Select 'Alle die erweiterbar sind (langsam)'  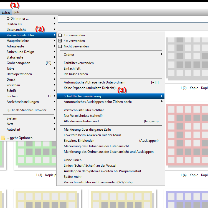tap(111, 121)
